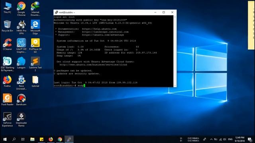Launch Google Chrome from desktop
This screenshot has height=143, width=255.
click(x=21, y=9)
